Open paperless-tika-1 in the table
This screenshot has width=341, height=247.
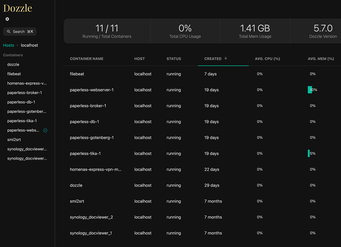point(85,153)
